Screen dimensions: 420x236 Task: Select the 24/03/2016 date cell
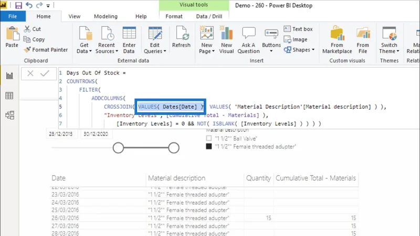(65, 202)
